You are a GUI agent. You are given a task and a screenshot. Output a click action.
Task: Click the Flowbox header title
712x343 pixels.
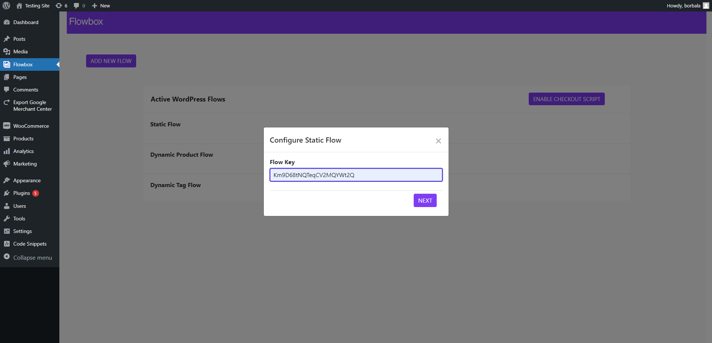(86, 21)
